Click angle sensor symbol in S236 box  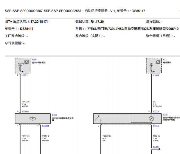tap(33, 119)
